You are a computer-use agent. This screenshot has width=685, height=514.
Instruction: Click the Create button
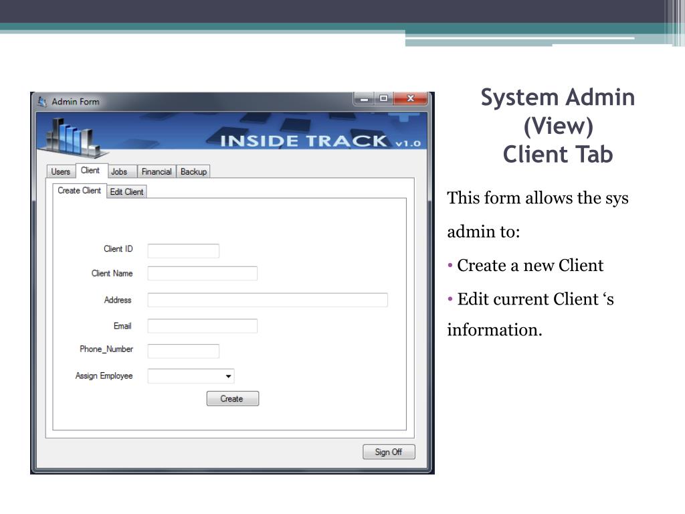coord(232,399)
